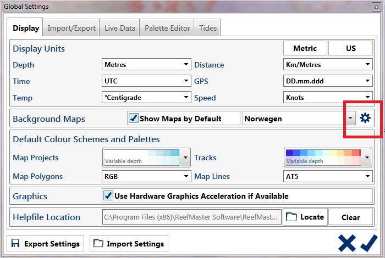Click the Helpfile Location path field
Image resolution: width=385 pixels, height=258 pixels.
(192, 217)
